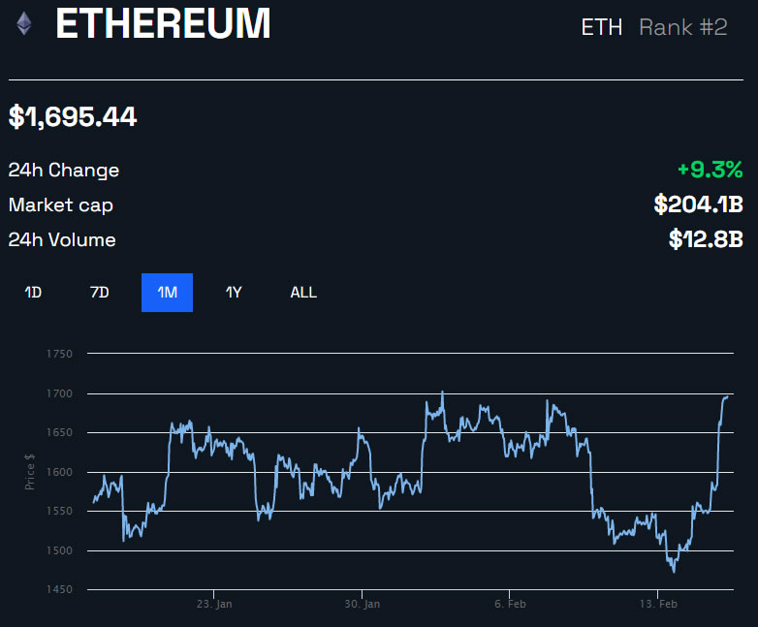Click the ETHEREUM title heading
This screenshot has width=758, height=627.
click(x=163, y=24)
